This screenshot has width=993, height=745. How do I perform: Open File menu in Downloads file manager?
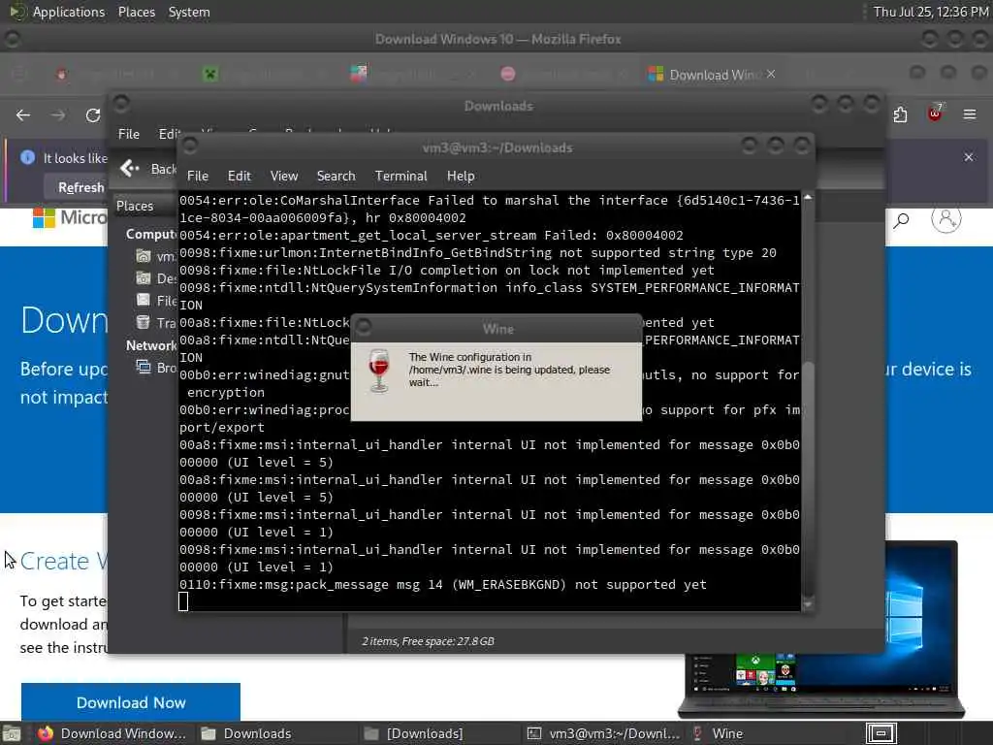[x=129, y=134]
